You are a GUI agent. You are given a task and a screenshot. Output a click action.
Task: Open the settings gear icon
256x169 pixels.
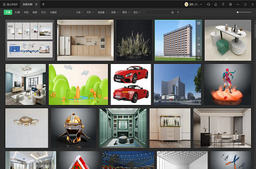coord(230,4)
